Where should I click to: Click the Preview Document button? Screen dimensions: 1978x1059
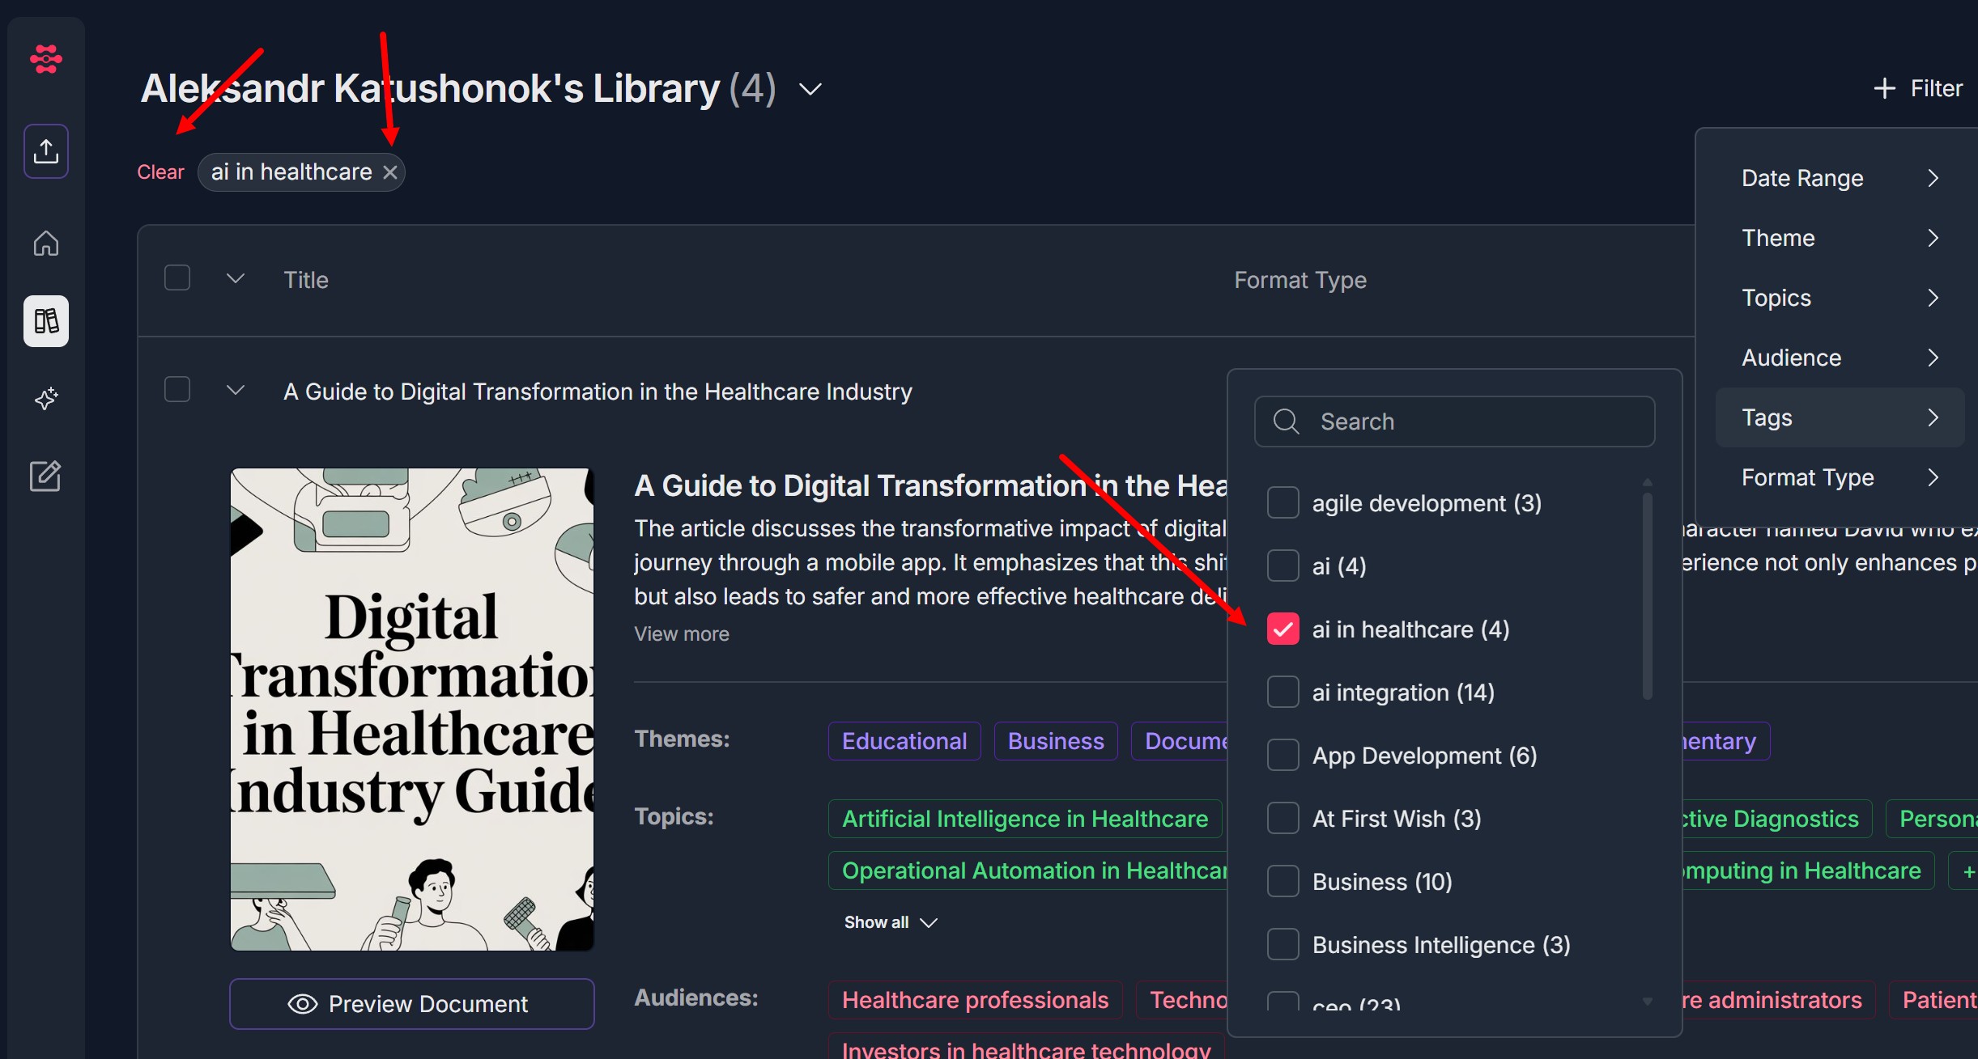pyautogui.click(x=412, y=1004)
